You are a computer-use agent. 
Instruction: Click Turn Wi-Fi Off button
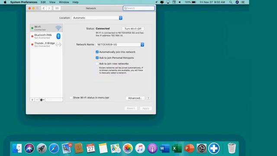pos(133,29)
